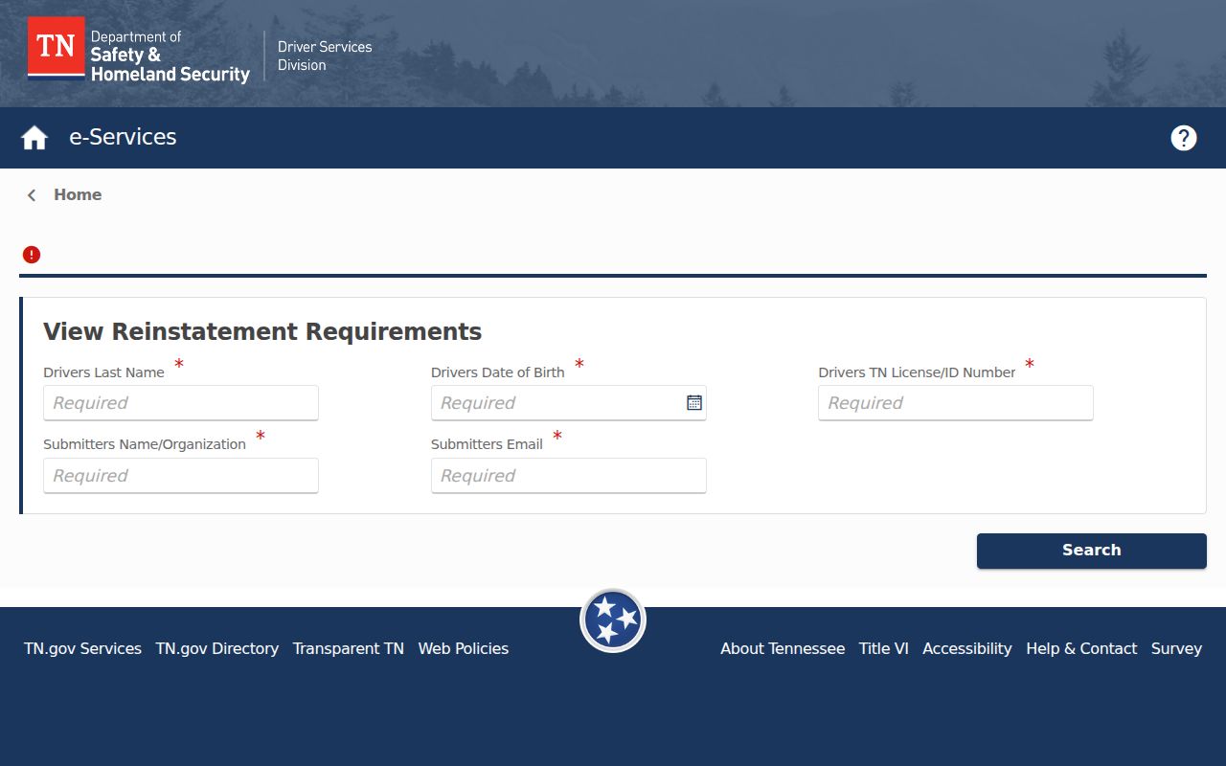Open Transparent TN footer link
1226x766 pixels.
[x=349, y=648]
